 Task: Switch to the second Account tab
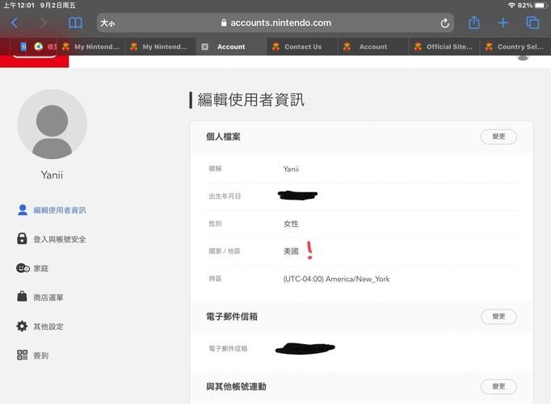373,47
